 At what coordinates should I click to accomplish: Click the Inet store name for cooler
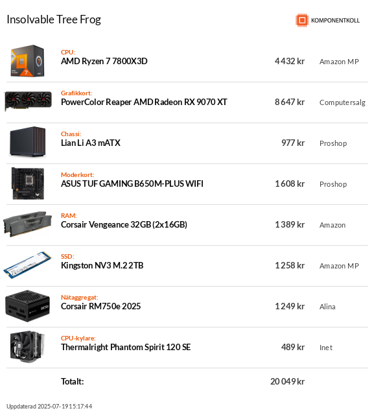[x=326, y=348]
